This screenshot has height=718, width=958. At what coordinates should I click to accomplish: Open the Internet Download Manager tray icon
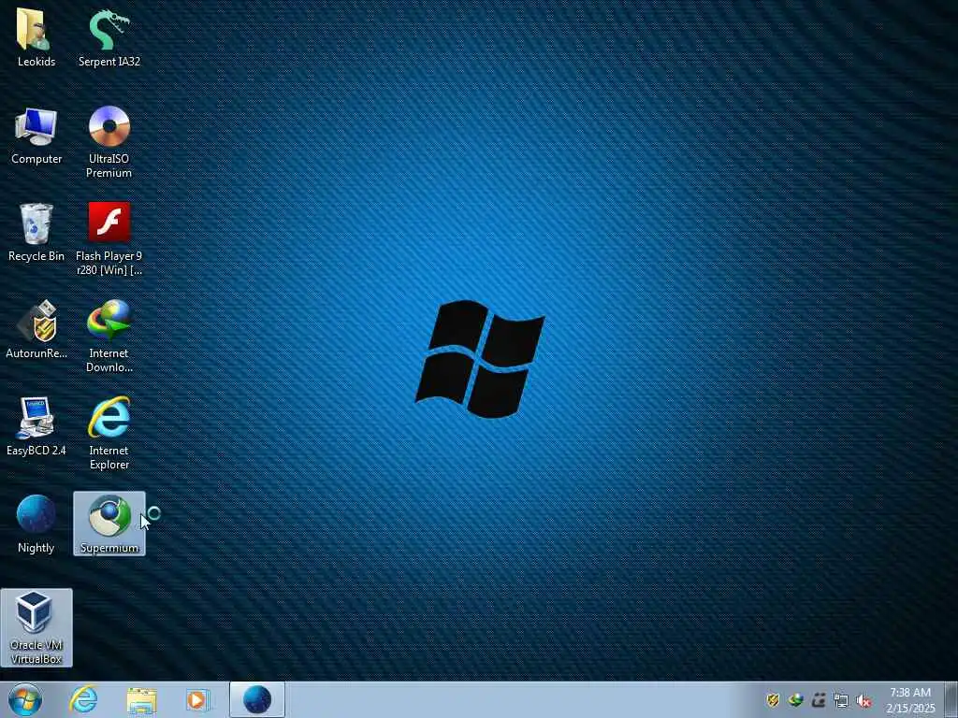[x=795, y=699]
